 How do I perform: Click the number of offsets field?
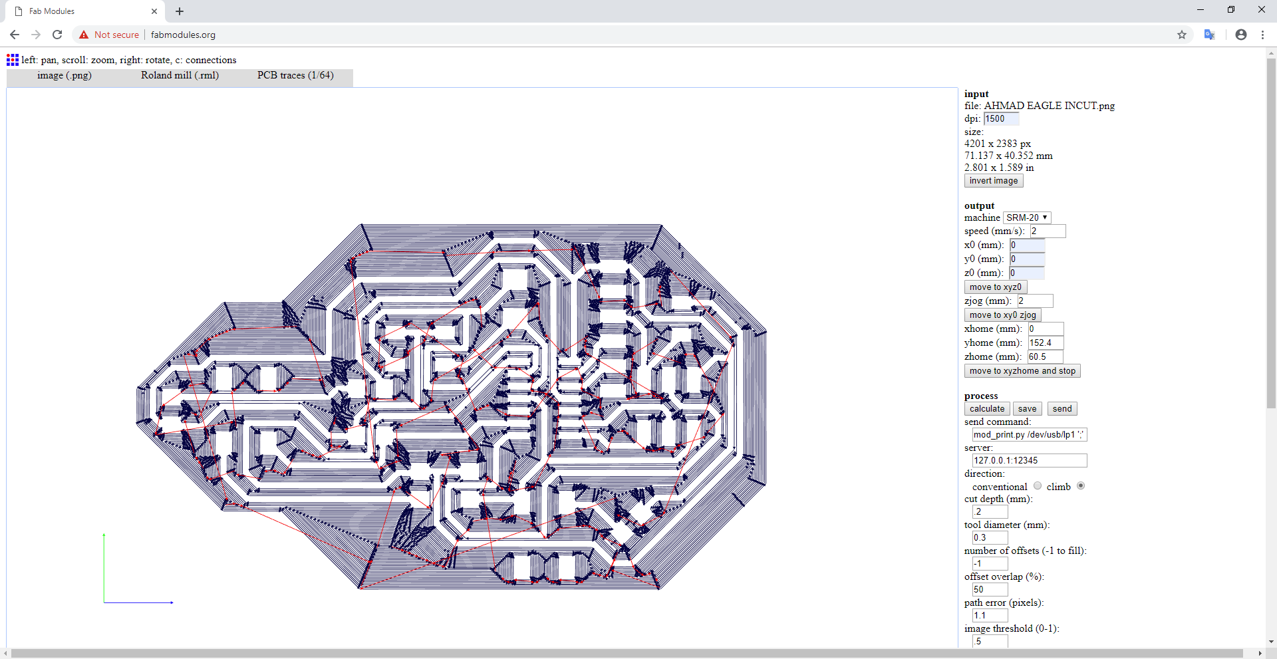click(x=990, y=564)
